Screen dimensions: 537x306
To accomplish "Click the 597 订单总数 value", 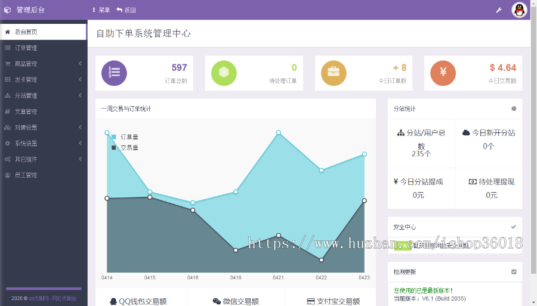I will pyautogui.click(x=179, y=67).
